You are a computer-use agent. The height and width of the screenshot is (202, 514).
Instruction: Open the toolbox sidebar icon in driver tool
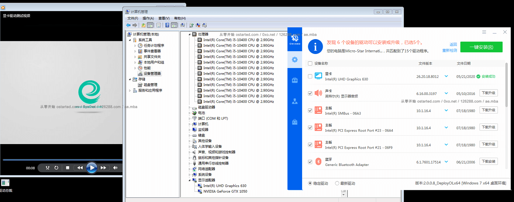(295, 80)
